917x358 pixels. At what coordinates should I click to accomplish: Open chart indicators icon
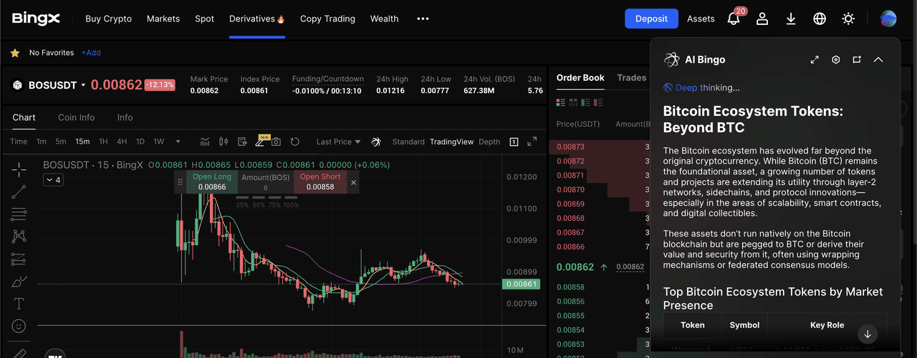(x=205, y=141)
